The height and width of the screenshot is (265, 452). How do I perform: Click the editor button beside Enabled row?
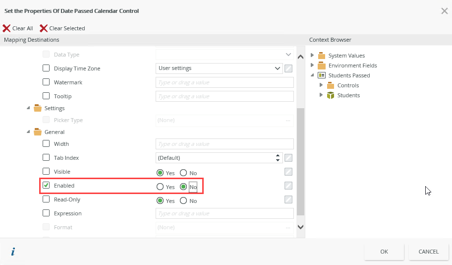pyautogui.click(x=288, y=186)
